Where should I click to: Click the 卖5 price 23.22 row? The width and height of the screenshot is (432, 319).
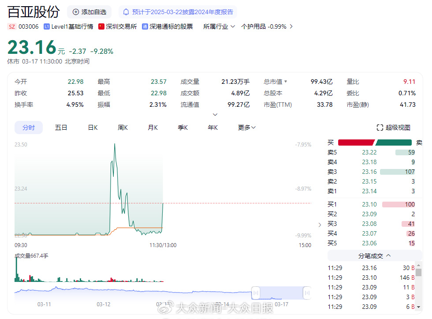coord(371,152)
